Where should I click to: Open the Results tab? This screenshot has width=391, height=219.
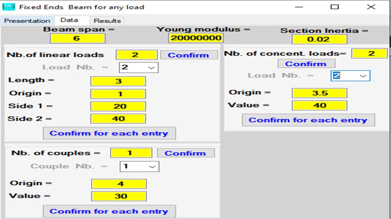[107, 21]
